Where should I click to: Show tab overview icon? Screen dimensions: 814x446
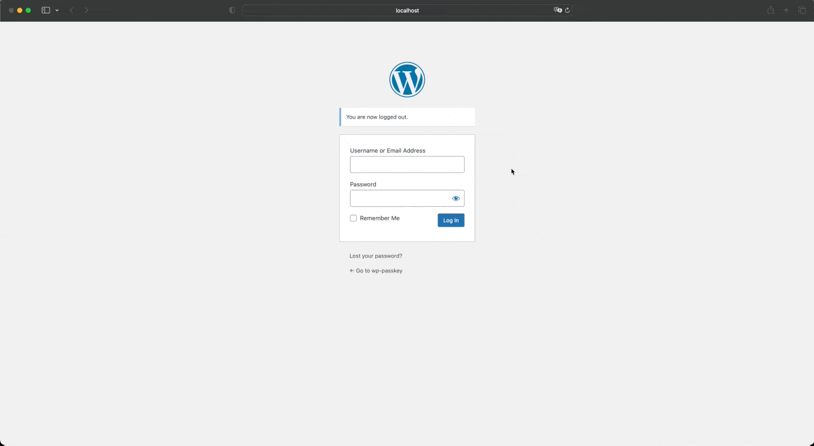point(802,10)
